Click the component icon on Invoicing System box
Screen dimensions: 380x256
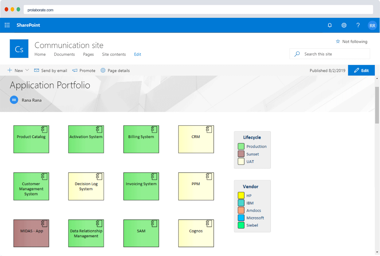tap(154, 176)
